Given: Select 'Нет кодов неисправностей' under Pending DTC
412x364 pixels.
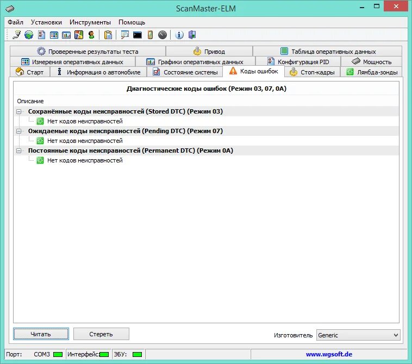Looking at the screenshot, I should tap(85, 141).
